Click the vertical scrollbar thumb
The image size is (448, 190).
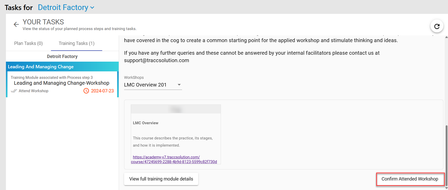click(x=446, y=155)
